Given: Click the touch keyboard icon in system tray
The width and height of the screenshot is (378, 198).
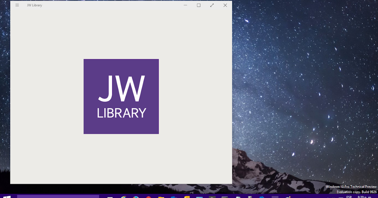Looking at the screenshot, I should point(341,197).
